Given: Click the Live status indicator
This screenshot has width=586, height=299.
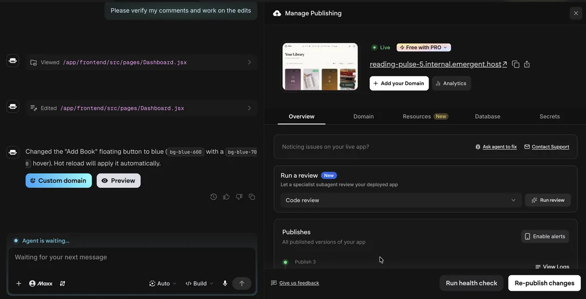Looking at the screenshot, I should click(x=380, y=48).
